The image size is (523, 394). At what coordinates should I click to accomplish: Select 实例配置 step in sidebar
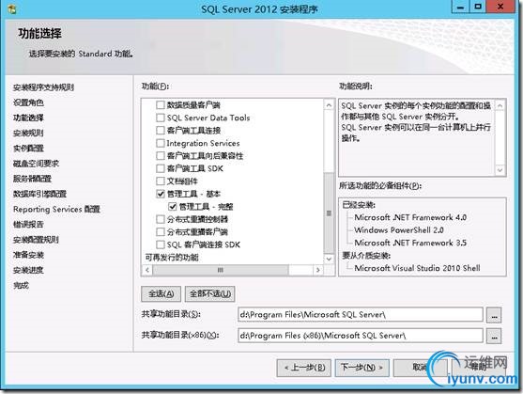pos(28,149)
